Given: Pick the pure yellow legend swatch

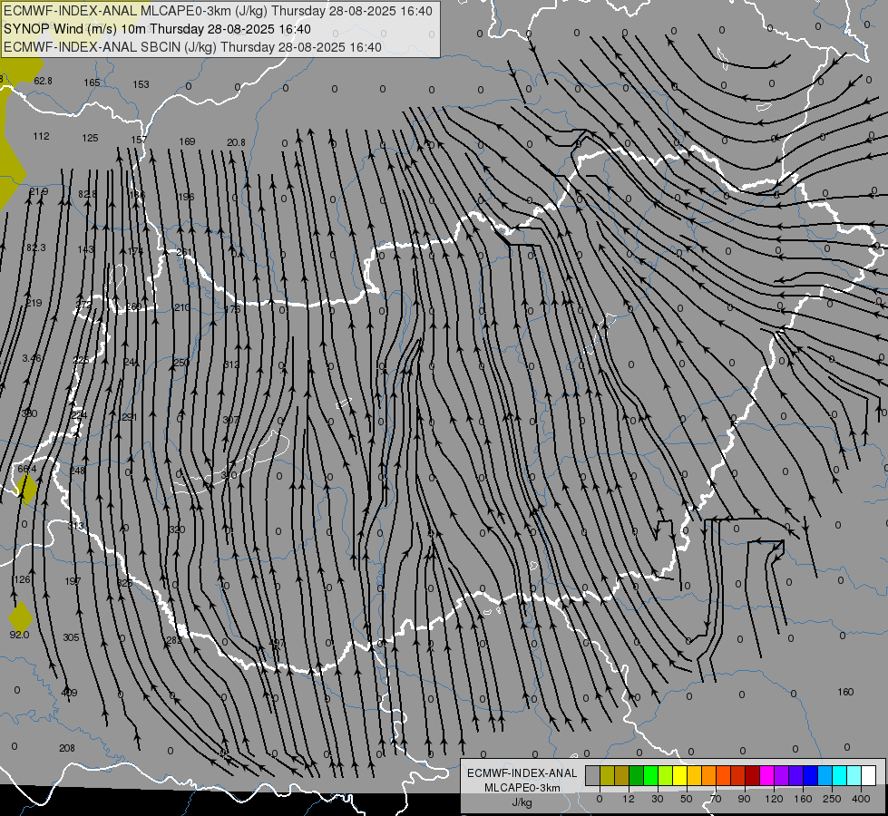Looking at the screenshot, I should [x=679, y=776].
